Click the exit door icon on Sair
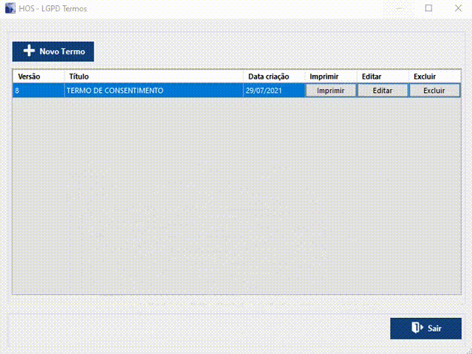The image size is (472, 354). coord(417,328)
